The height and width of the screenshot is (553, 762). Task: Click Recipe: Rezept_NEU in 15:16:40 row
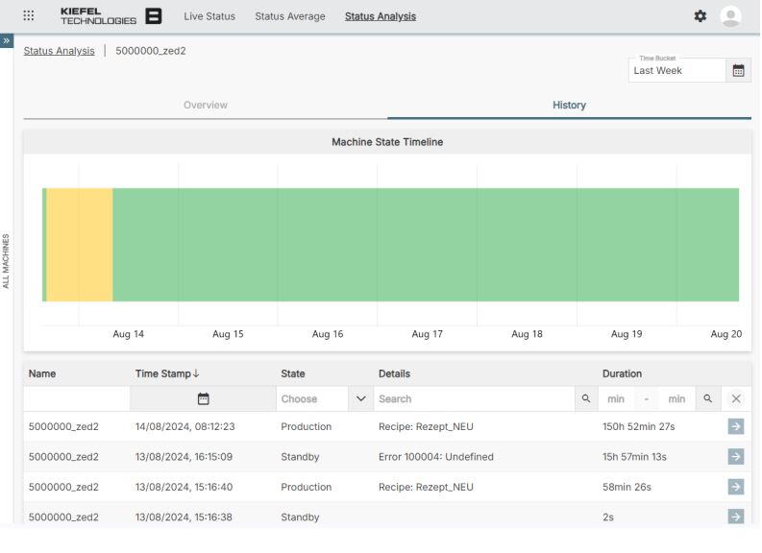[x=426, y=487]
